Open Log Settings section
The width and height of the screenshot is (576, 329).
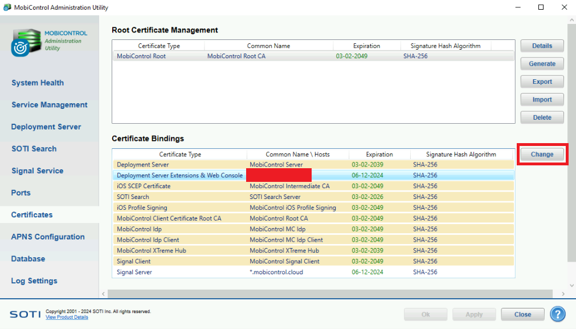(x=34, y=281)
